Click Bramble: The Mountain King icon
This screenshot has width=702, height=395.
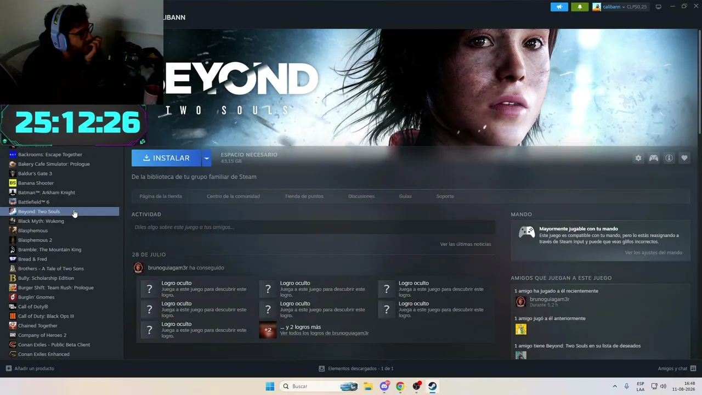click(13, 250)
